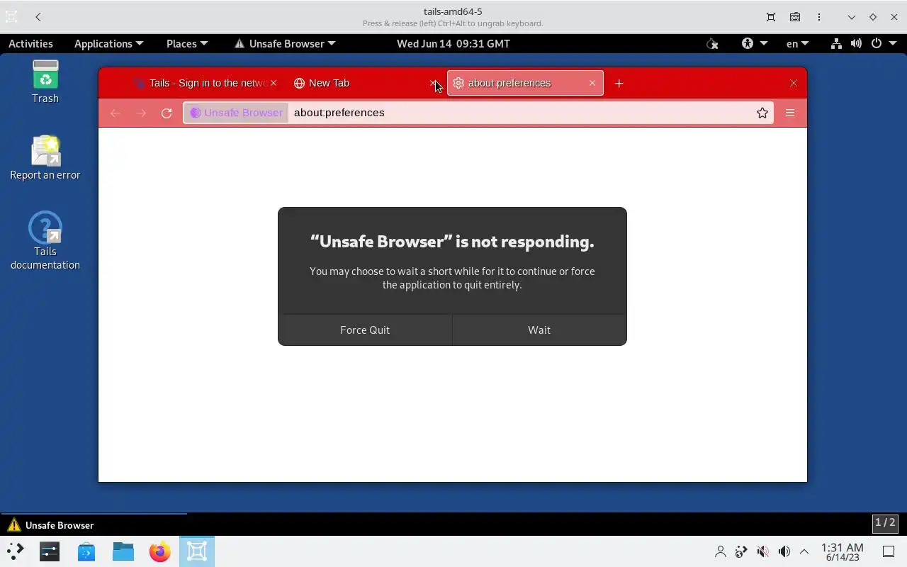
Task: Click the send-keys keyboard icon in the viewer
Action: [795, 17]
